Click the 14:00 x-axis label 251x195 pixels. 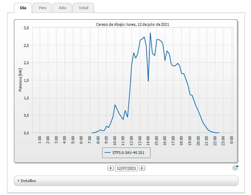coord(148,141)
